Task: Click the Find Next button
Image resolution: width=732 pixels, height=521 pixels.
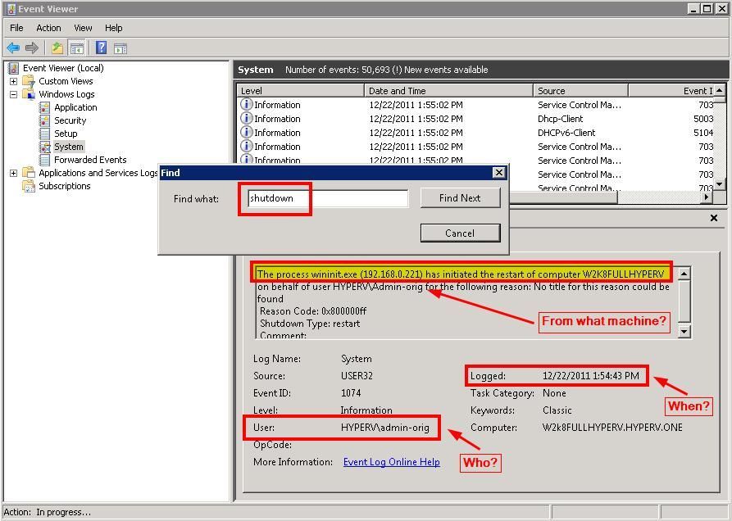Action: (460, 197)
